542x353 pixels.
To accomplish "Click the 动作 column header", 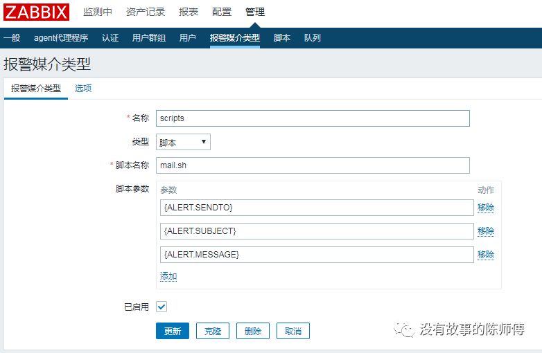I will click(486, 190).
